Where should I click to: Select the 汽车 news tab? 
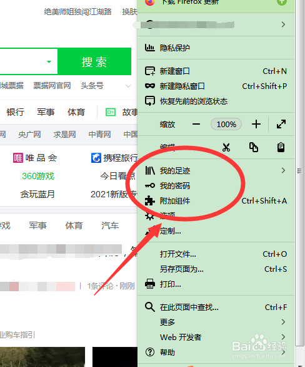coord(110,225)
